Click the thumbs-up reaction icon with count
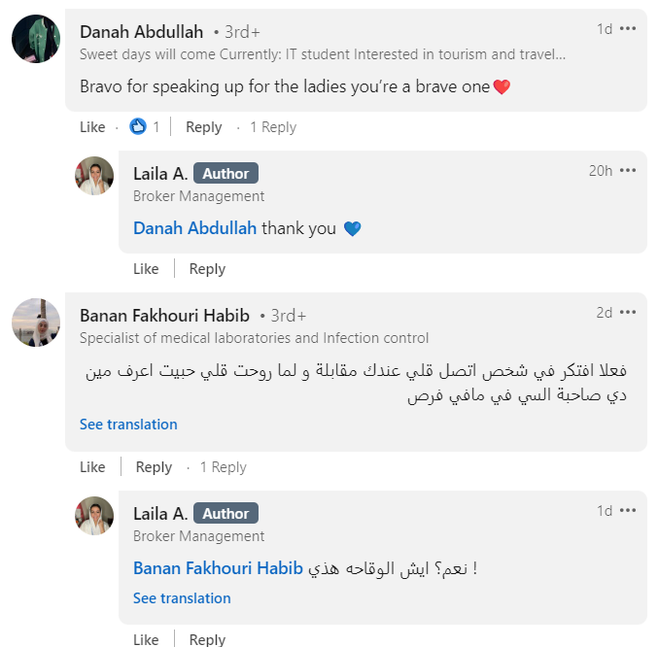Viewport: 658px width, 647px height. (138, 126)
